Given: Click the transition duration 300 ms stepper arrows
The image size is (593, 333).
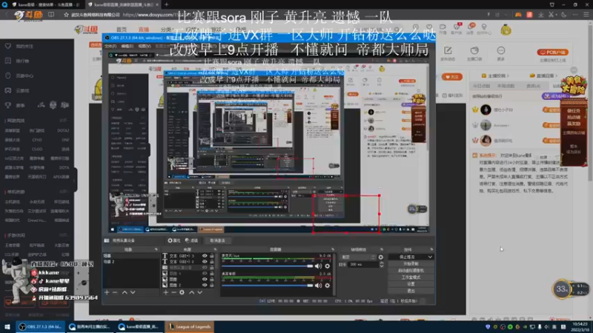Looking at the screenshot, I should [x=381, y=265].
